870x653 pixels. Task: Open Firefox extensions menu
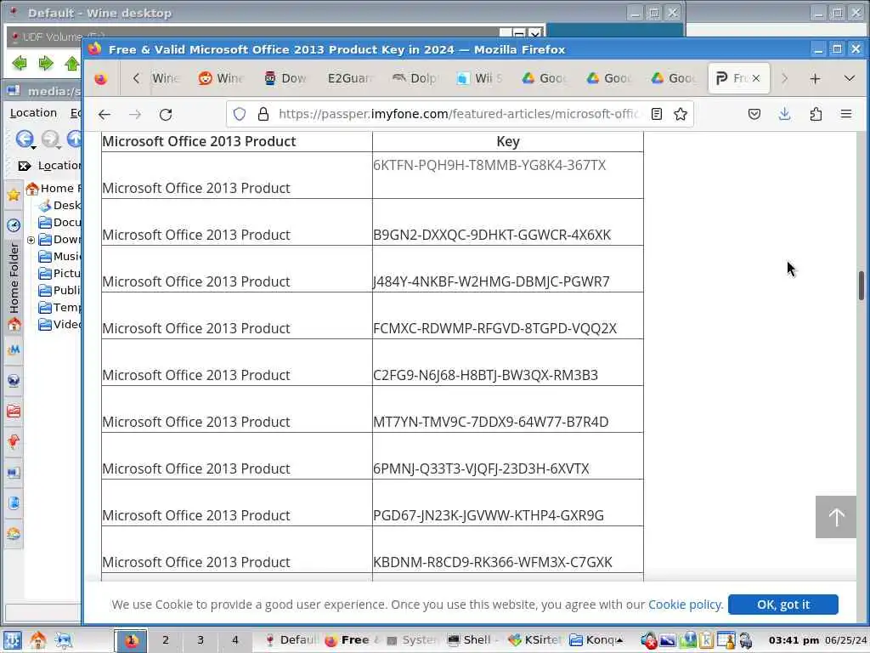[x=816, y=115]
